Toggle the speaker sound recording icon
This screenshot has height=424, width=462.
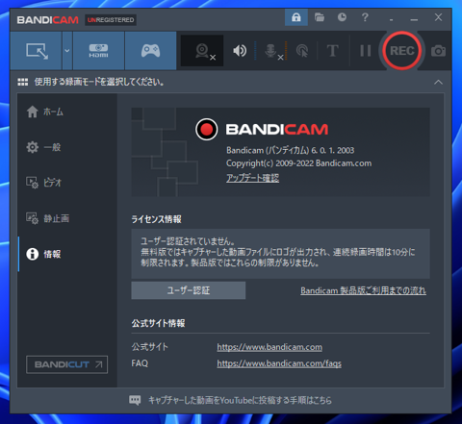(240, 51)
